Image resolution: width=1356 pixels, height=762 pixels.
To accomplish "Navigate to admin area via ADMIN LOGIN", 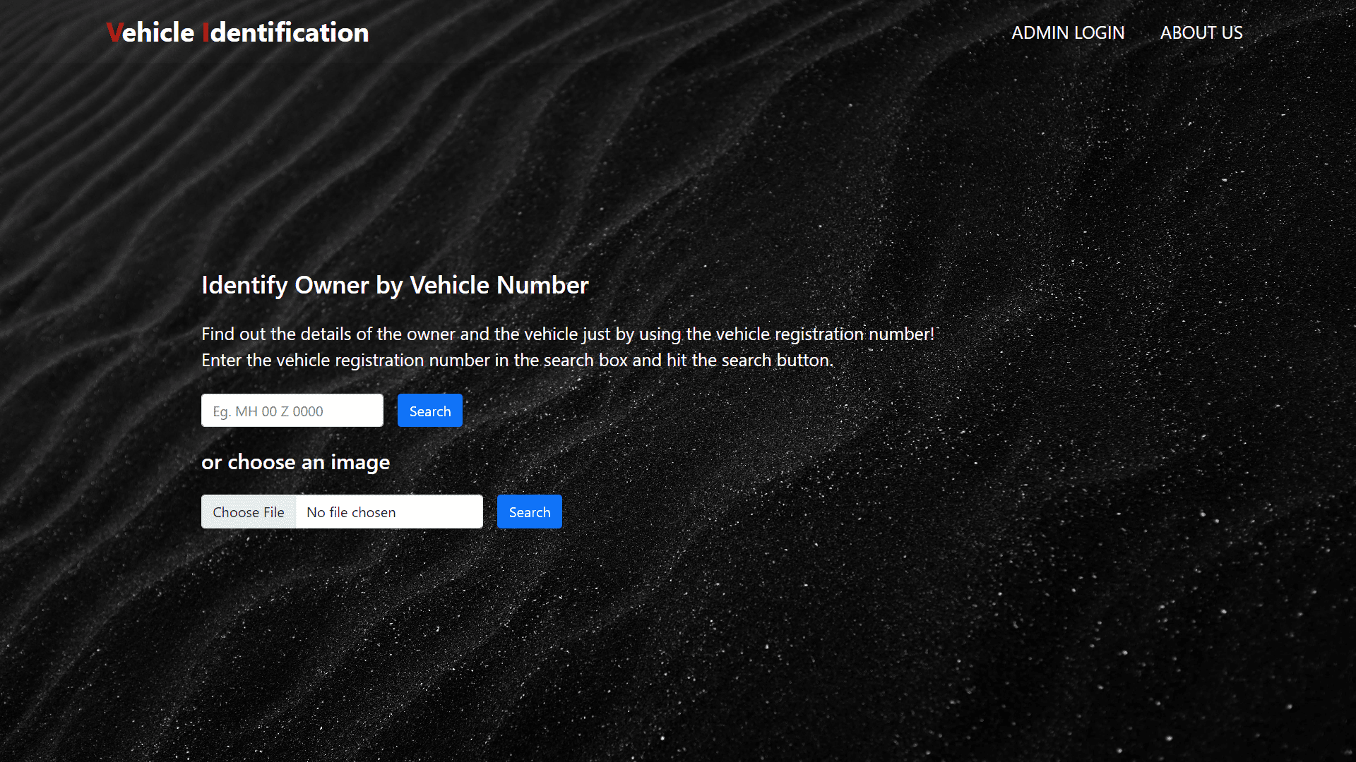I will click(1068, 32).
